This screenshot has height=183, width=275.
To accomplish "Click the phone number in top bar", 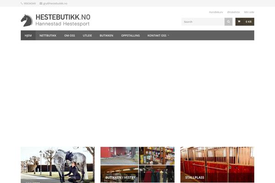I will 30,3.
